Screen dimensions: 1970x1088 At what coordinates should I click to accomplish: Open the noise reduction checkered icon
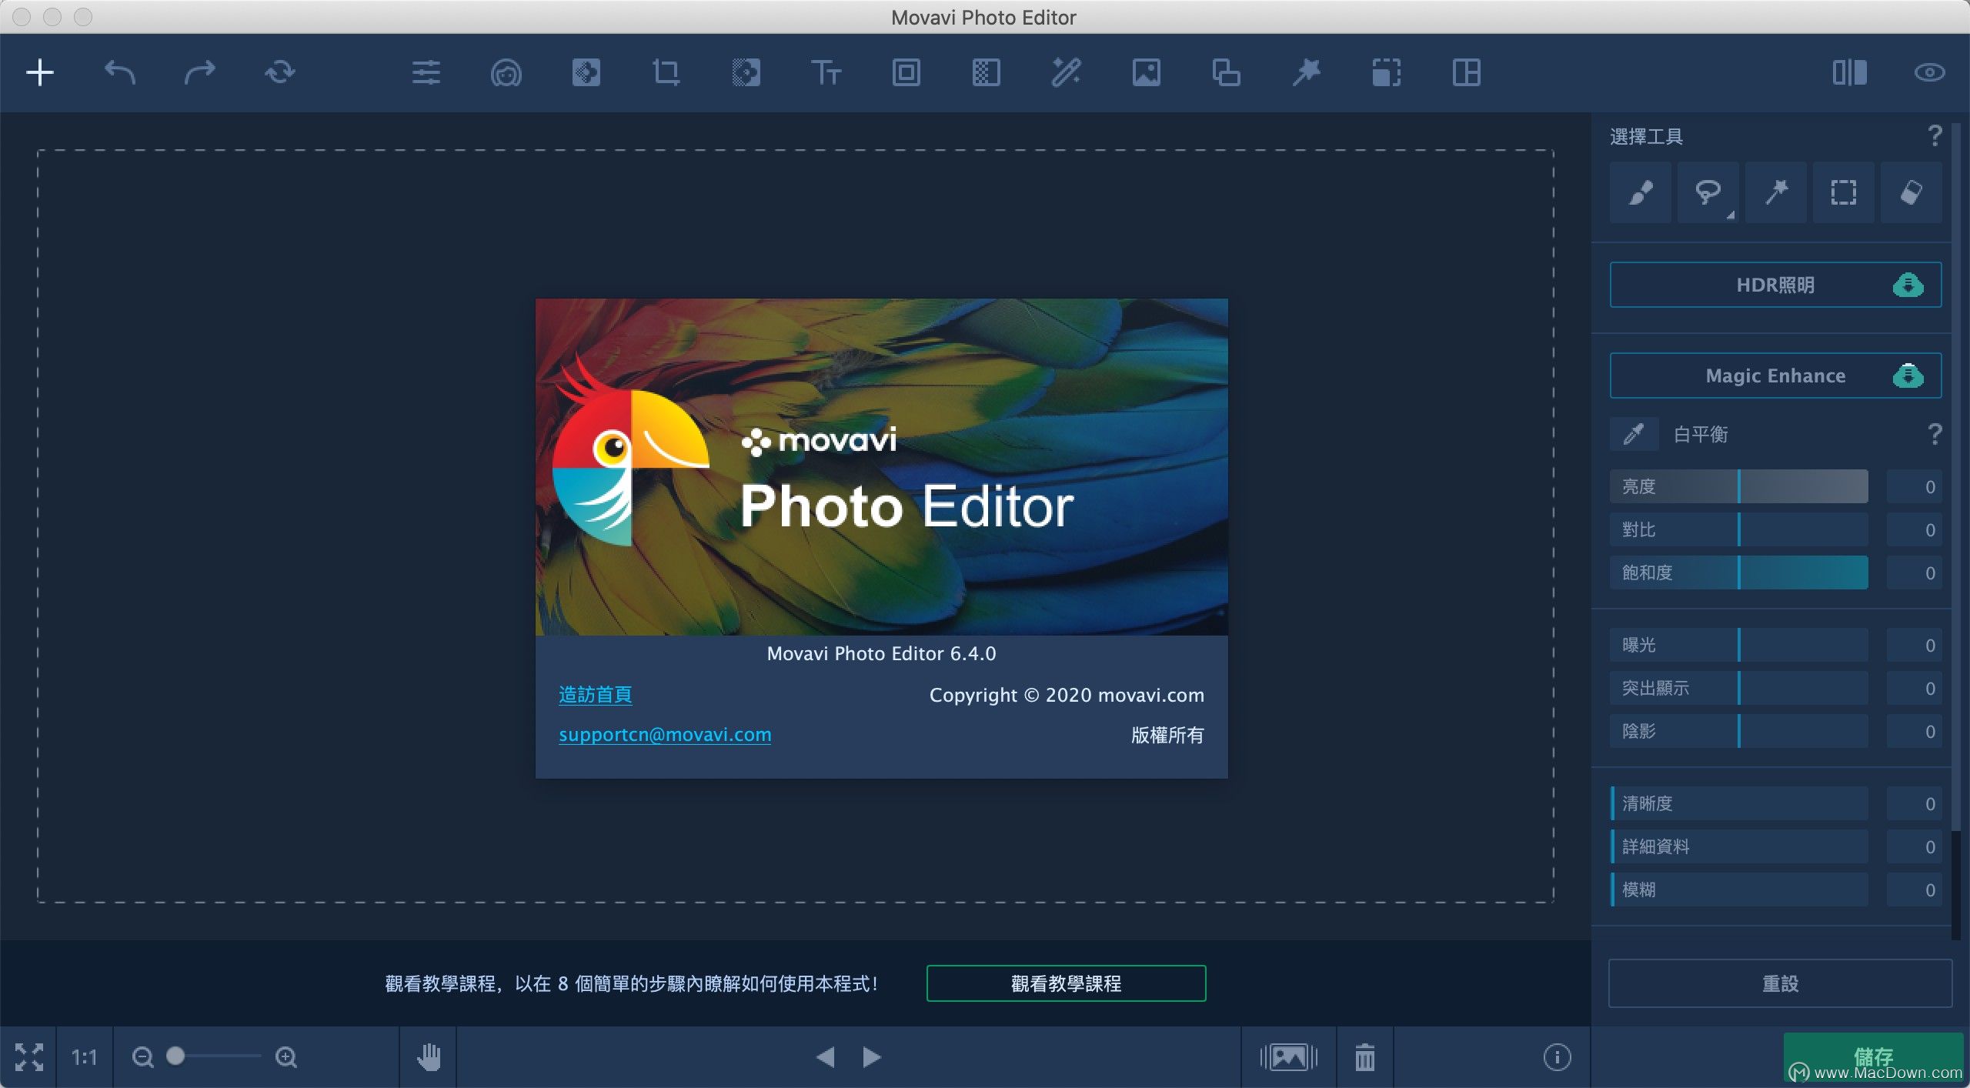987,73
